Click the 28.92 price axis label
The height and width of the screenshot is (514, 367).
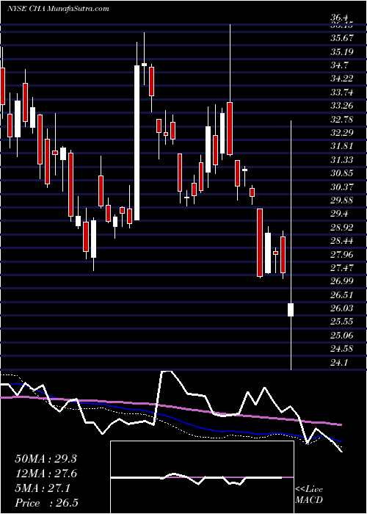coord(342,228)
